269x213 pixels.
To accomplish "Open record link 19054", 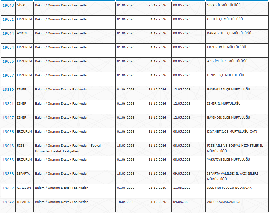I will pos(8,47).
